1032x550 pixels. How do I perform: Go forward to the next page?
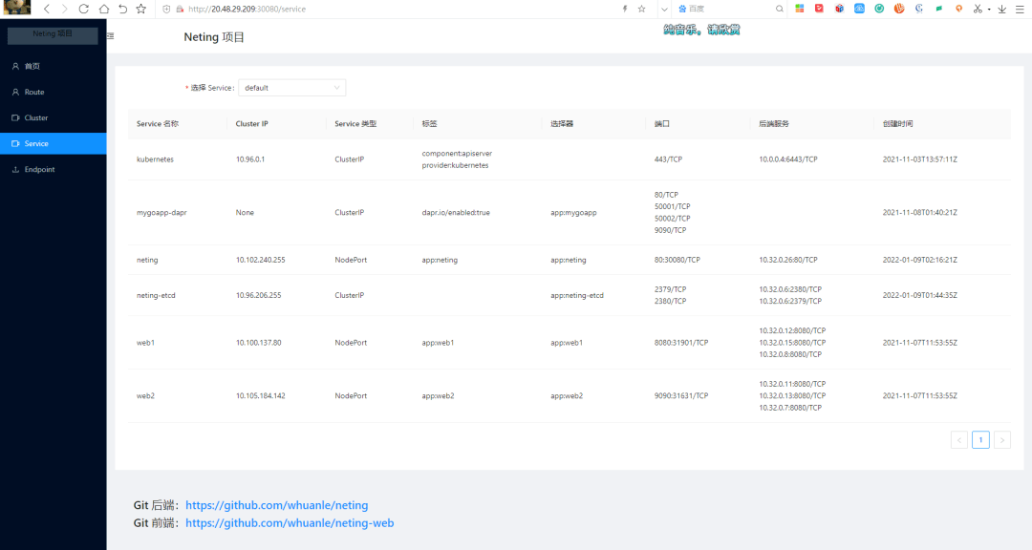pyautogui.click(x=65, y=9)
